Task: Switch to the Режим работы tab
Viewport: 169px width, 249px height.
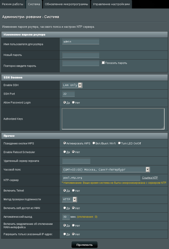Action: tap(12, 4)
